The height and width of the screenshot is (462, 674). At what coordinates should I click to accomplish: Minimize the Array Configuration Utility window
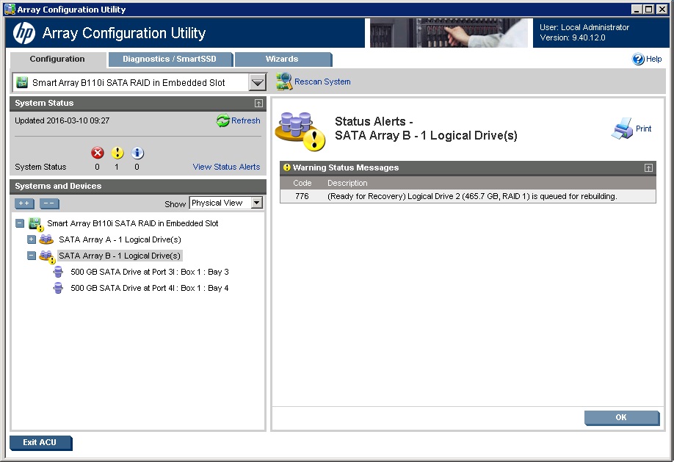pyautogui.click(x=637, y=9)
